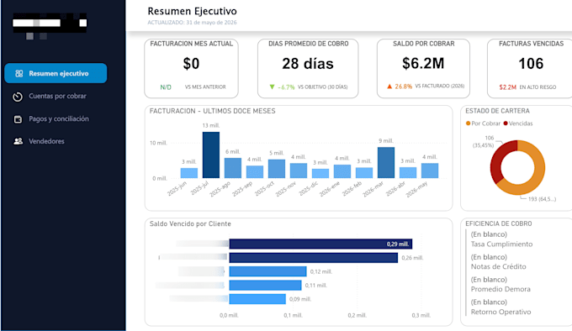
Task: Click the Vendedores people icon
Action: click(18, 141)
